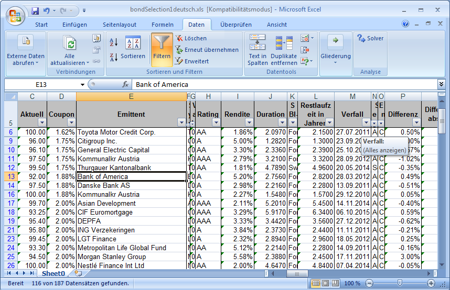This screenshot has height=290, width=450.
Task: Open the Quick Access Toolbar customize arrow
Action: tap(84, 11)
